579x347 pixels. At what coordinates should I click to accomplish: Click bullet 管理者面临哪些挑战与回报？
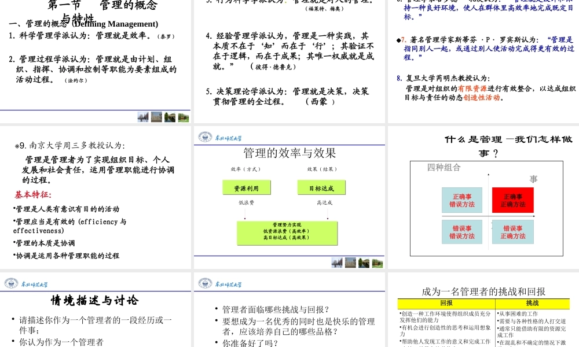pyautogui.click(x=272, y=309)
